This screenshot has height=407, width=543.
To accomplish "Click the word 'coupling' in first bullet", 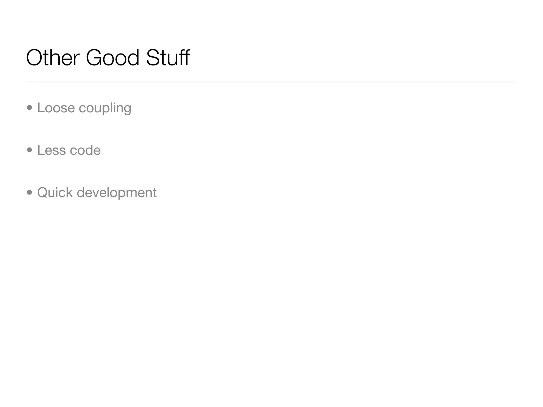I will coord(105,108).
